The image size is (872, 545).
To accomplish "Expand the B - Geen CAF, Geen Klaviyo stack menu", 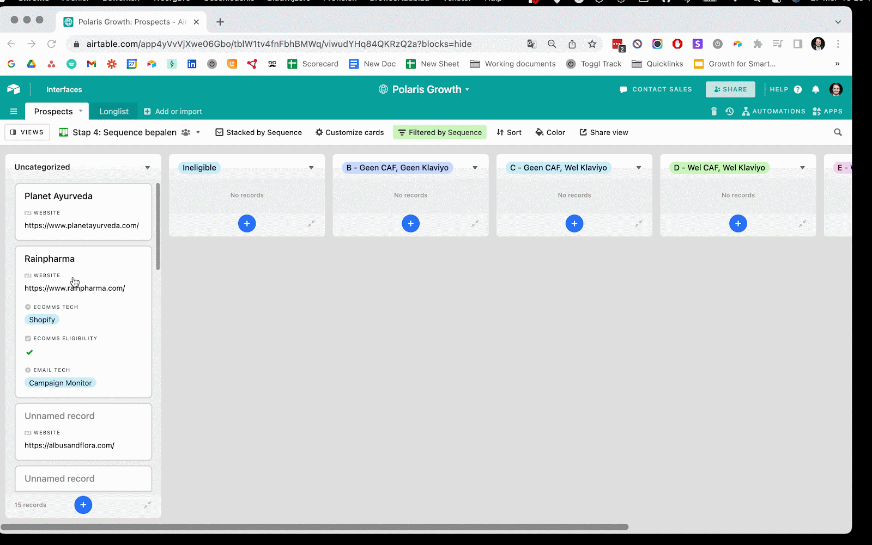I will pyautogui.click(x=475, y=168).
